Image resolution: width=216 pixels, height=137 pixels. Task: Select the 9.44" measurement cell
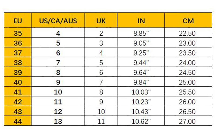tap(141, 63)
